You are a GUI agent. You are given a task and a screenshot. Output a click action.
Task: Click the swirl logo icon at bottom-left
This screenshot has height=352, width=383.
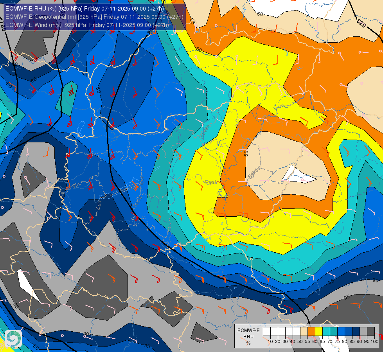(x=13, y=338)
